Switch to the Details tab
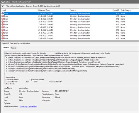The width and height of the screenshot is (139, 113). (x=13, y=48)
